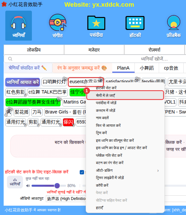Choose नाम बदलें menu item
The height and width of the screenshot is (215, 186).
(x=125, y=118)
